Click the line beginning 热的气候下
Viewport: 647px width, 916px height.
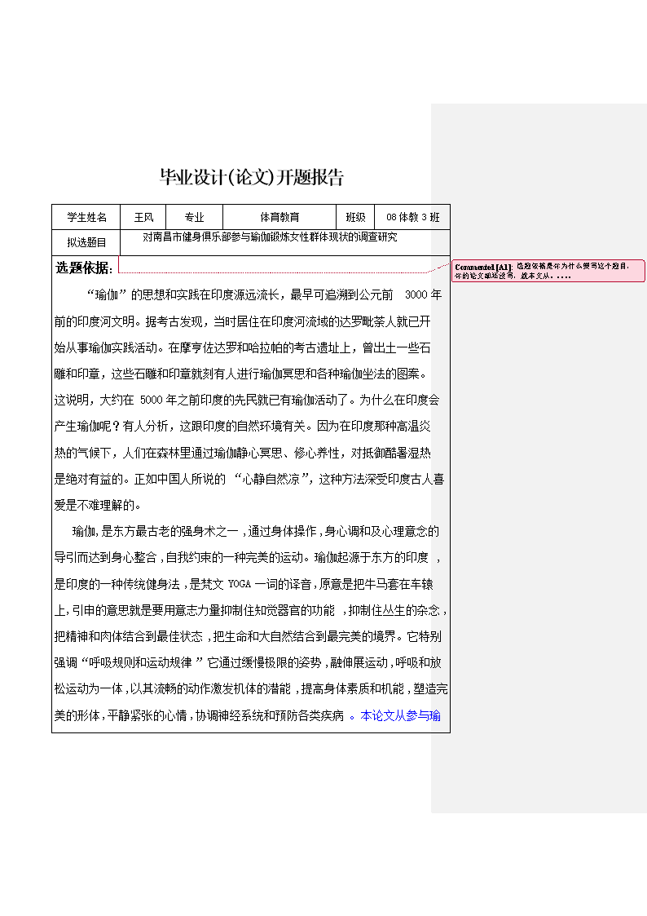[x=242, y=453]
